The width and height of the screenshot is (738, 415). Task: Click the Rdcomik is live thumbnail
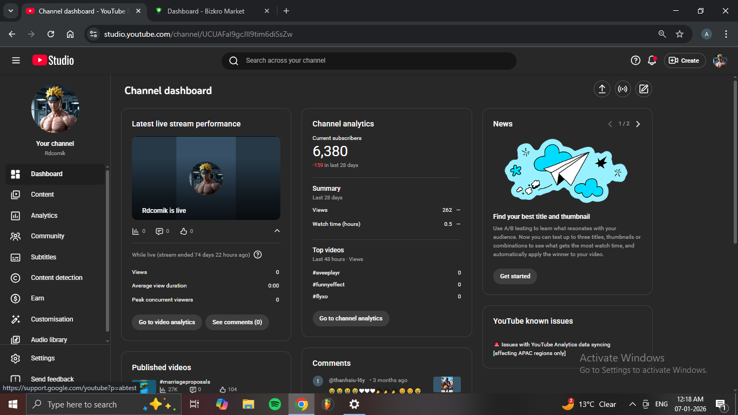point(206,178)
